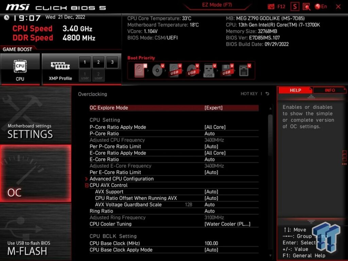348x261 pixels.
Task: Change language via En globe icon
Action: click(x=321, y=7)
